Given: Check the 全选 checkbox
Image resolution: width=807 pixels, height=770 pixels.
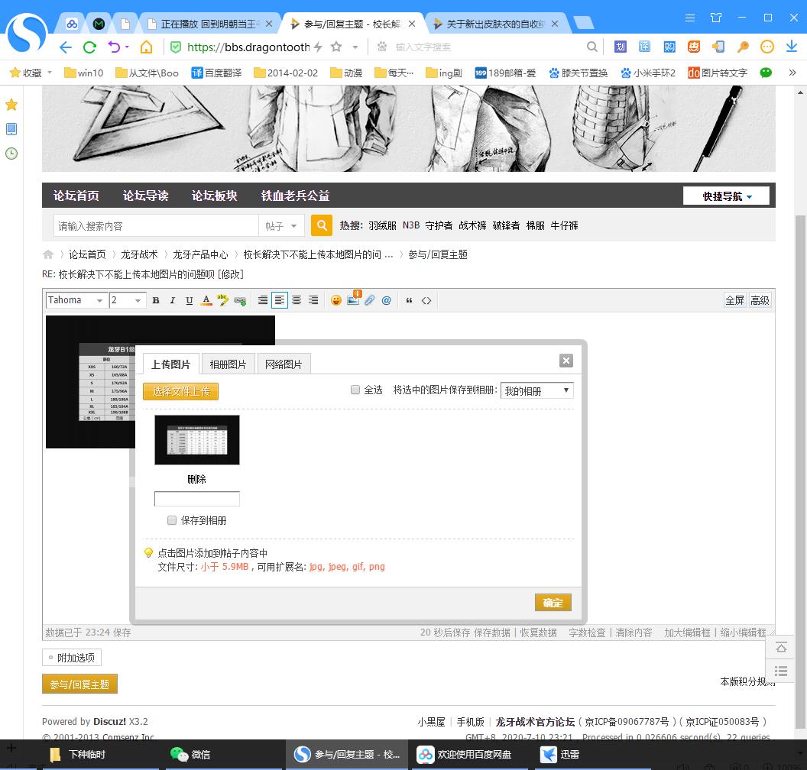Looking at the screenshot, I should [x=355, y=390].
